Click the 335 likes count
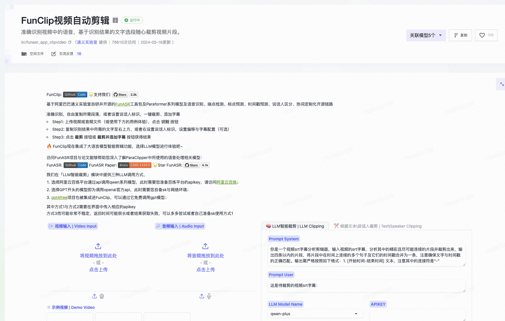 [x=491, y=35]
